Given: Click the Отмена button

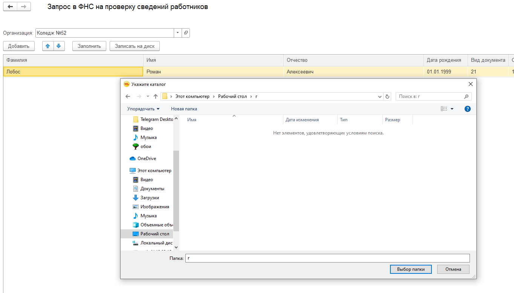Looking at the screenshot, I should click(453, 269).
